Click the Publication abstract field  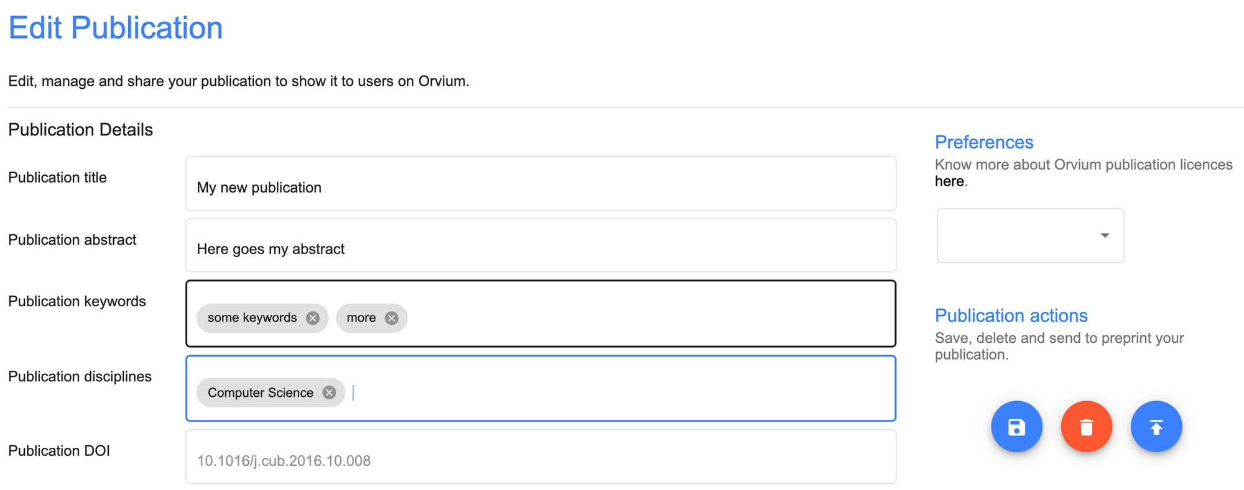(x=541, y=245)
